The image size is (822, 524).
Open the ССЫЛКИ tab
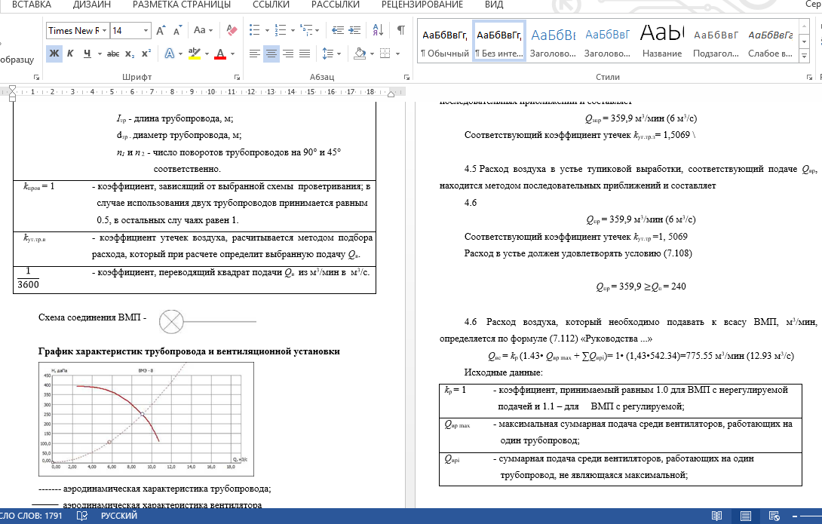[271, 5]
